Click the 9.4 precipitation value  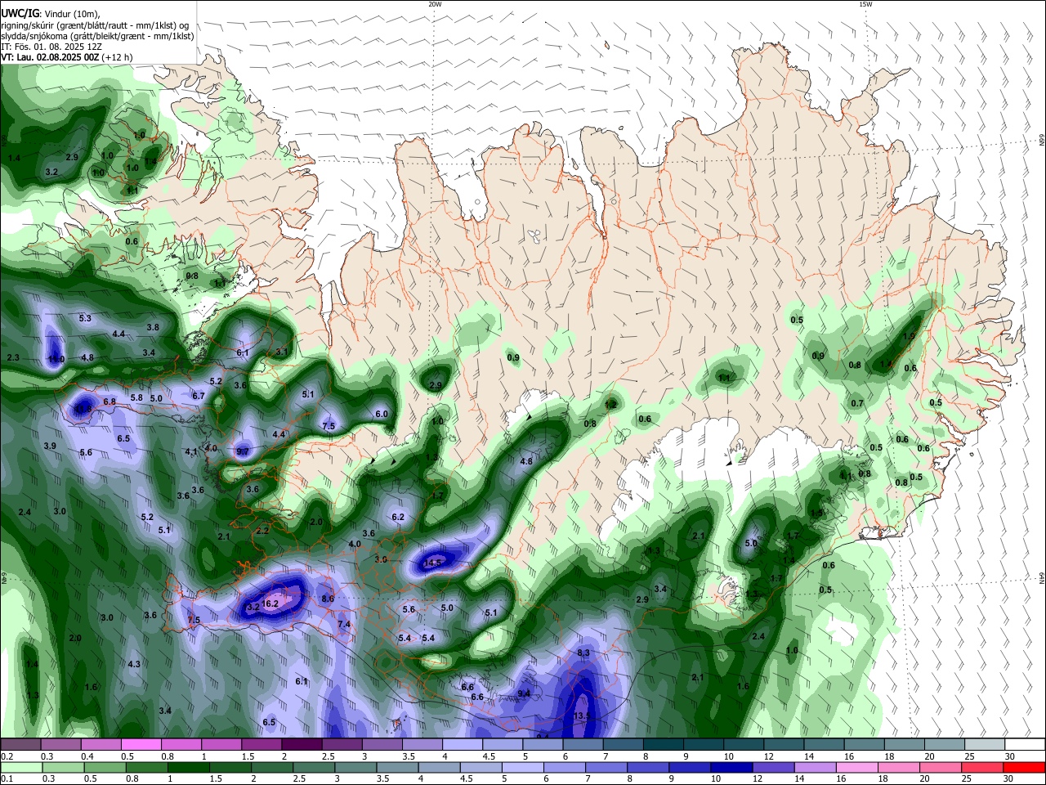click(525, 693)
